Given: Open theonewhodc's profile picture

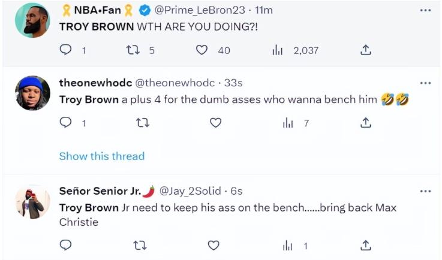Looking at the screenshot, I should [32, 93].
